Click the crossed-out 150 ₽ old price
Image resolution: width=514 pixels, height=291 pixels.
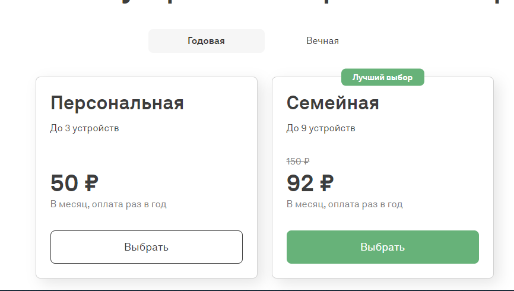point(297,161)
